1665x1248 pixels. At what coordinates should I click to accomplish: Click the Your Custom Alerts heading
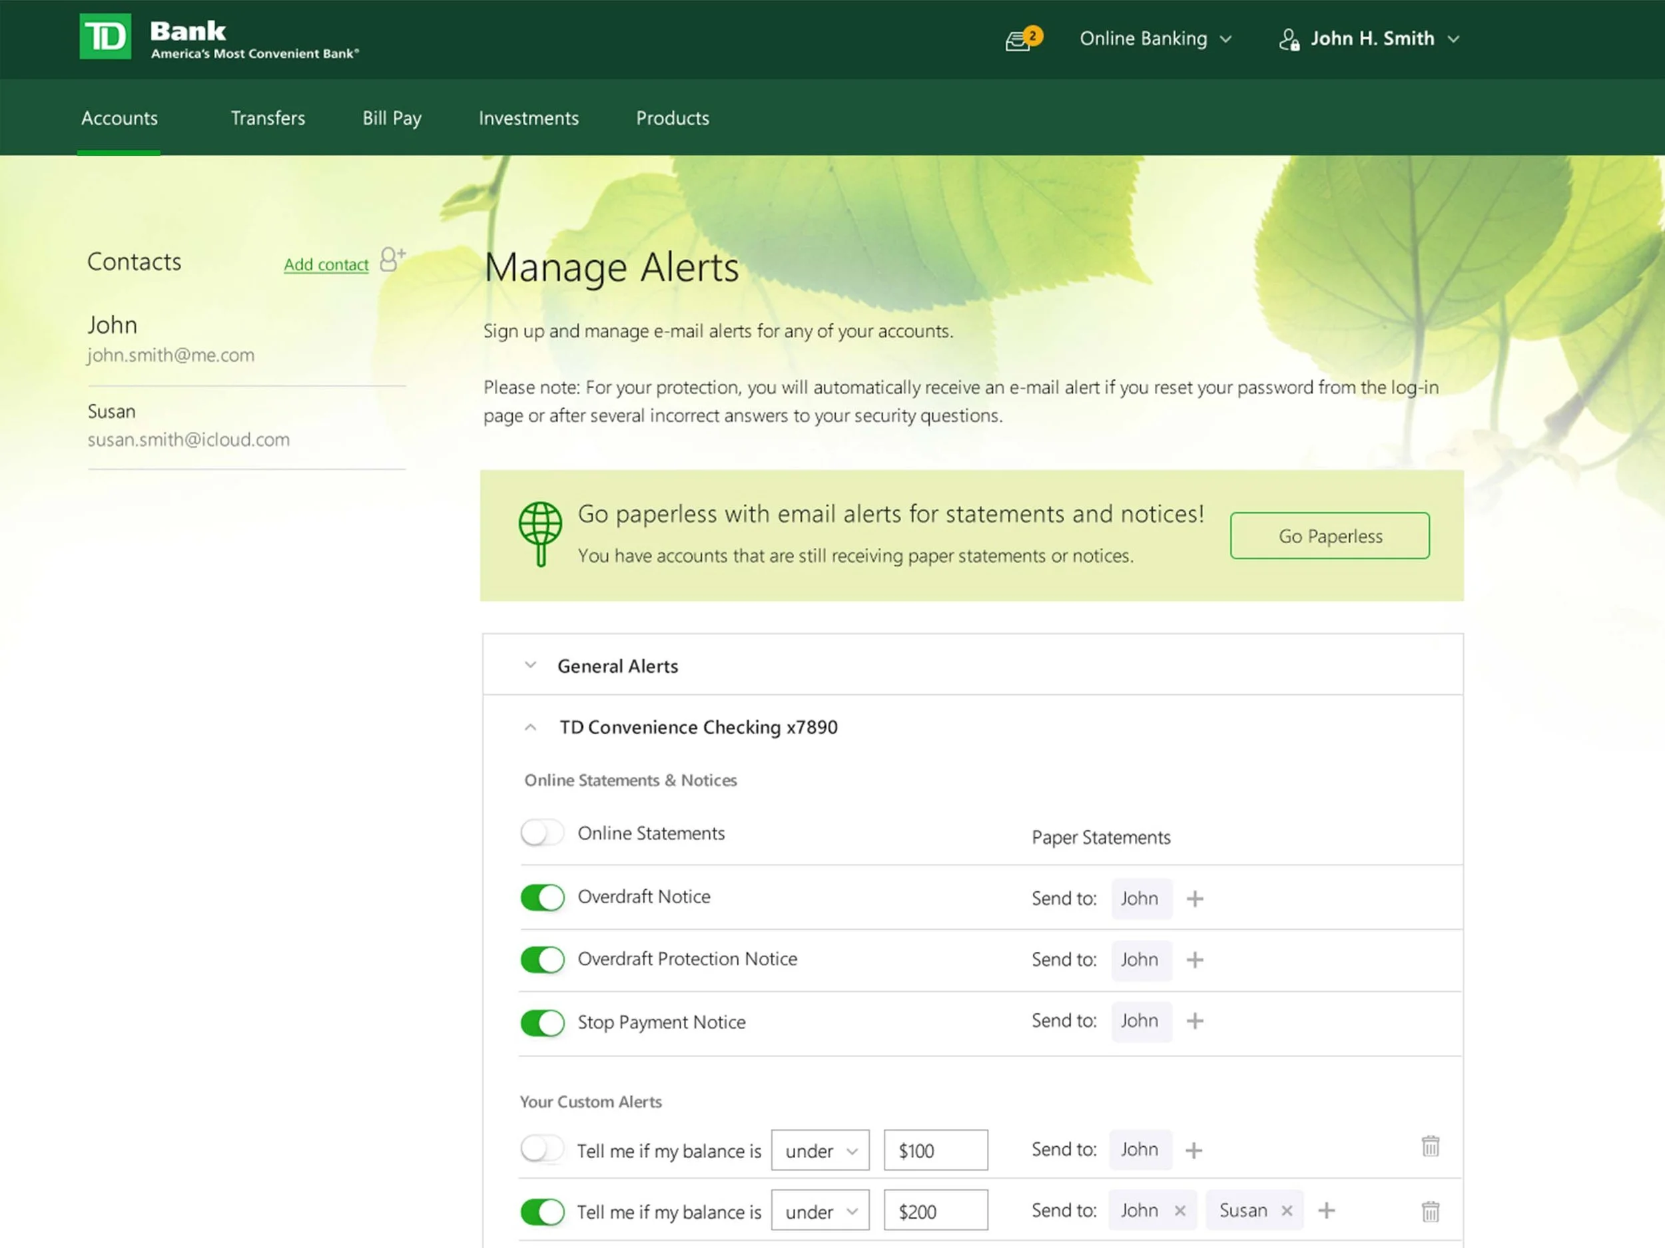pyautogui.click(x=590, y=1102)
